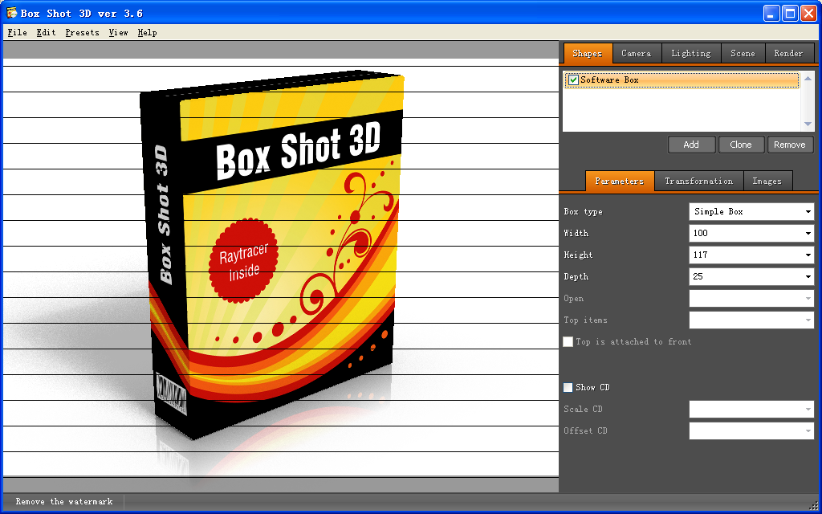The height and width of the screenshot is (514, 822).
Task: Expand the Depth dropdown arrow
Action: click(808, 277)
